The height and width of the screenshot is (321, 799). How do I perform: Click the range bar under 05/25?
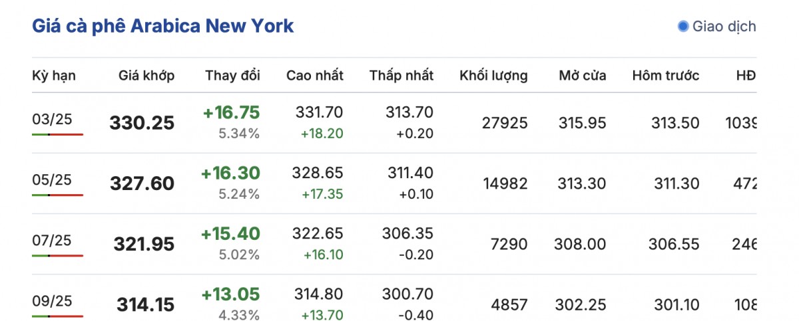click(x=57, y=195)
